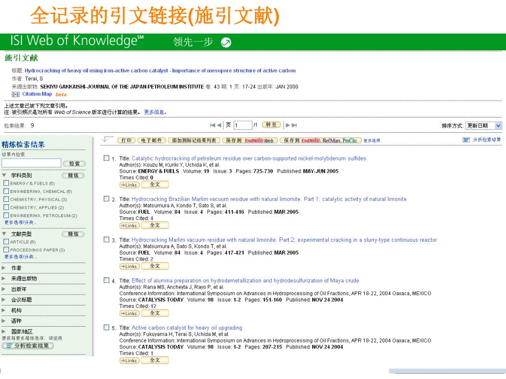Tick the CHEMISTRY, PHYSICAL checkbox
506x379 pixels.
tap(6, 199)
